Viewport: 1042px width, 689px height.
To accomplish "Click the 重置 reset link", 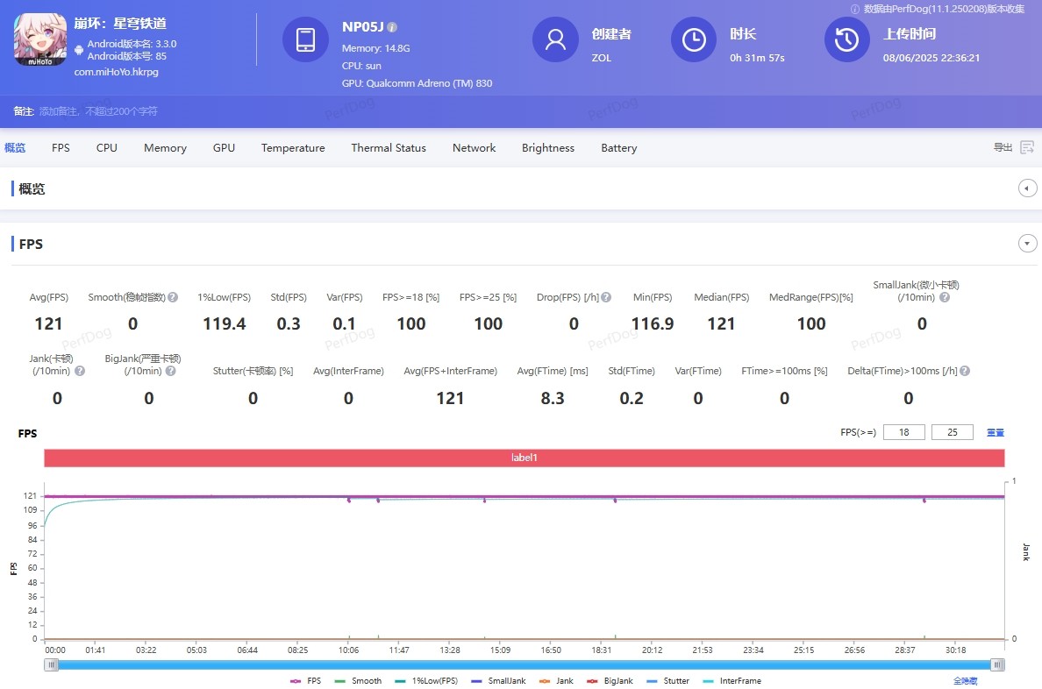I will click(x=996, y=432).
